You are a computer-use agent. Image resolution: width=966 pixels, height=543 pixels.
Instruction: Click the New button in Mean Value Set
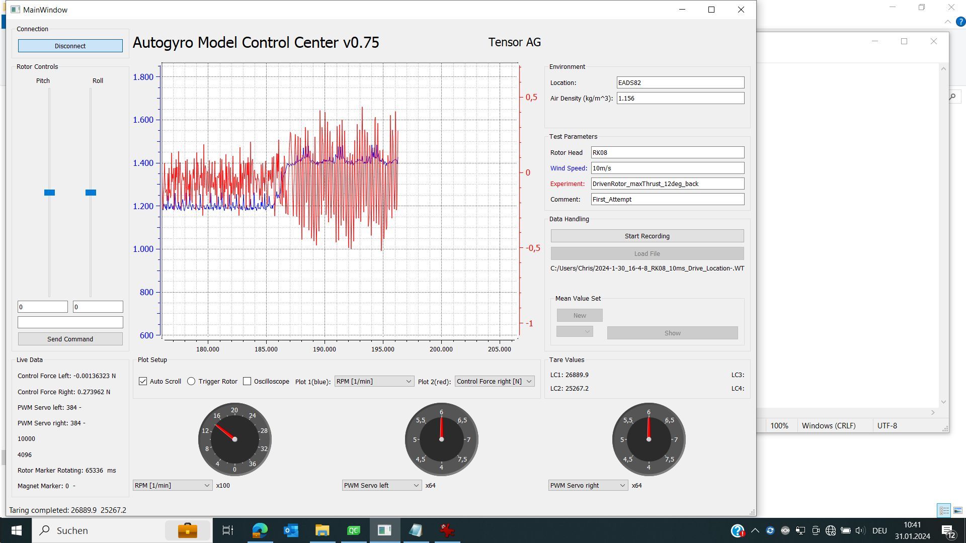pyautogui.click(x=580, y=316)
